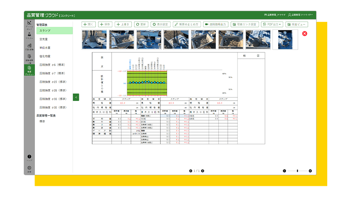Click the 検査ビュー button
Image resolution: width=351 pixels, height=197 pixels.
(297, 24)
